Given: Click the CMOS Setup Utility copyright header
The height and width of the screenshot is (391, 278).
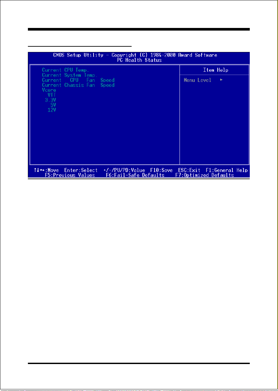Looking at the screenshot, I should click(x=135, y=55).
